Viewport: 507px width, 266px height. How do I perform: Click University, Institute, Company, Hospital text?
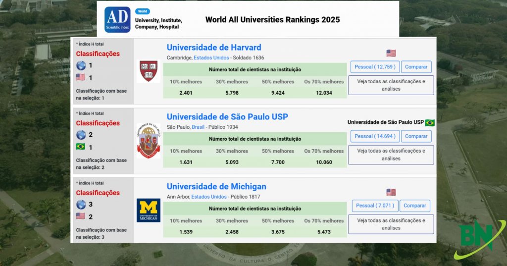click(x=158, y=24)
